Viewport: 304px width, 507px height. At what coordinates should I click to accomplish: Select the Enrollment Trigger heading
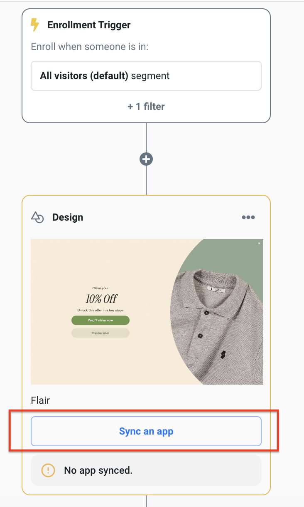point(89,25)
